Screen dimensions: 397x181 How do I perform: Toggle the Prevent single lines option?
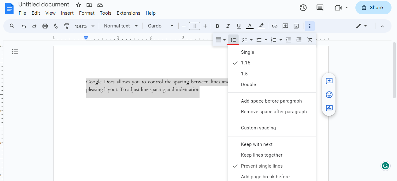coord(262,166)
